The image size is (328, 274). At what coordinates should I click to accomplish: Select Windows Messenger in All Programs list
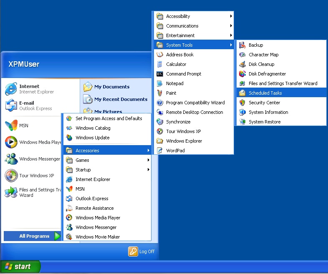click(107, 227)
